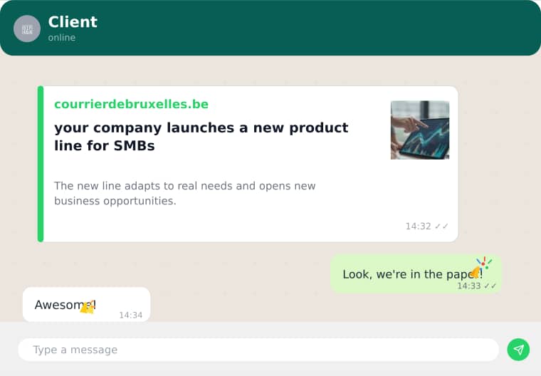
Task: Click read receipt checkmarks beside 14:33
Action: pyautogui.click(x=490, y=286)
